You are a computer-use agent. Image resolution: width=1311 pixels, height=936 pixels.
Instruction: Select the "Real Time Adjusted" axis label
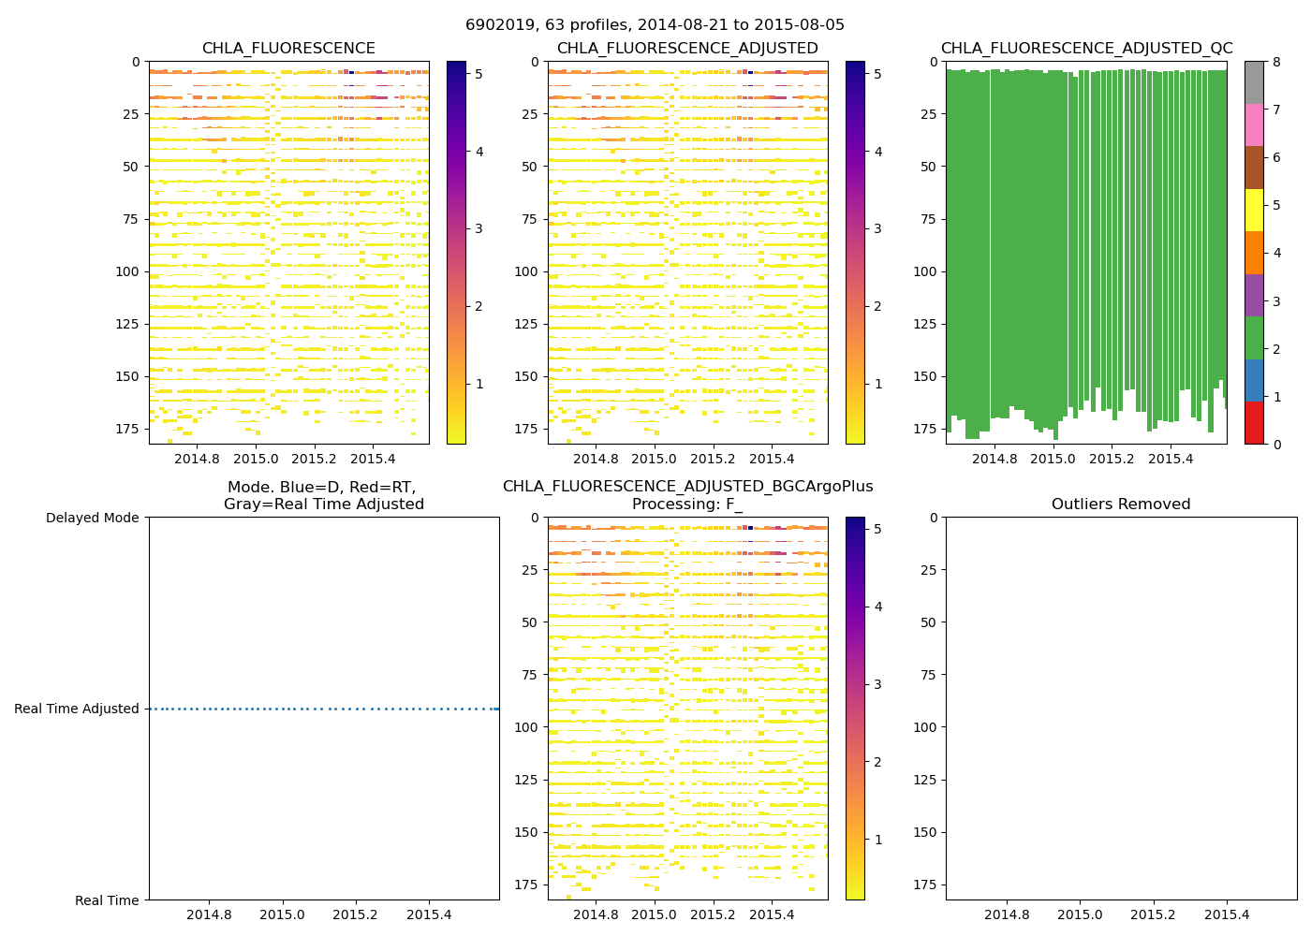76,709
